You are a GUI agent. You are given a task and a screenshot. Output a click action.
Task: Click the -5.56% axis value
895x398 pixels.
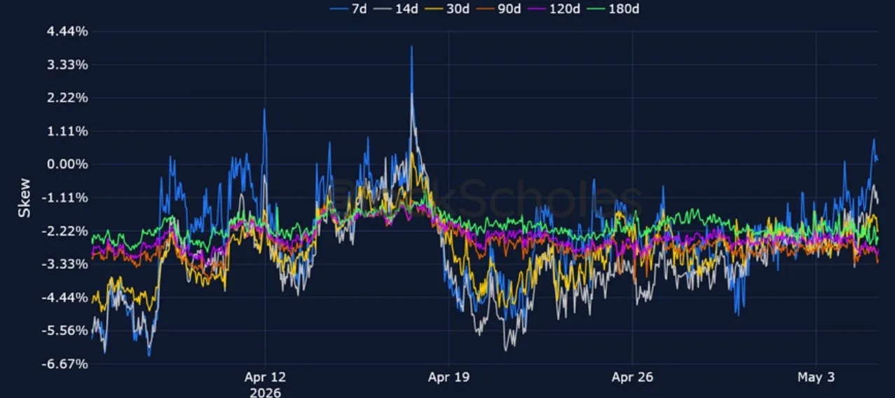click(x=65, y=330)
